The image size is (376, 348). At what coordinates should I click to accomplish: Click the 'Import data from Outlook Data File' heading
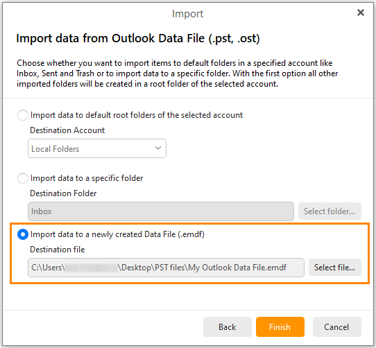coord(138,39)
